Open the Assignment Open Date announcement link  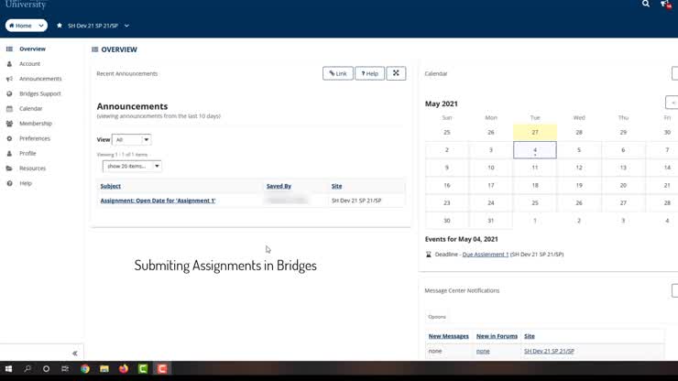click(x=158, y=201)
